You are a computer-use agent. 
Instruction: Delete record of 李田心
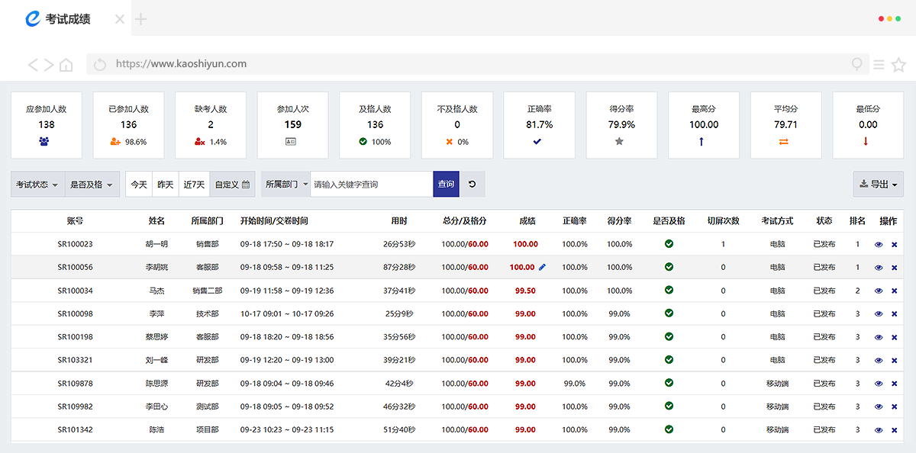click(x=895, y=407)
